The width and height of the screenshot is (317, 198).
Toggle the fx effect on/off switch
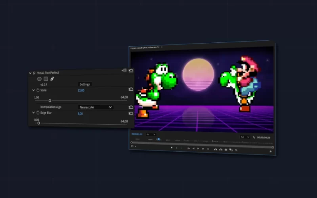click(34, 73)
